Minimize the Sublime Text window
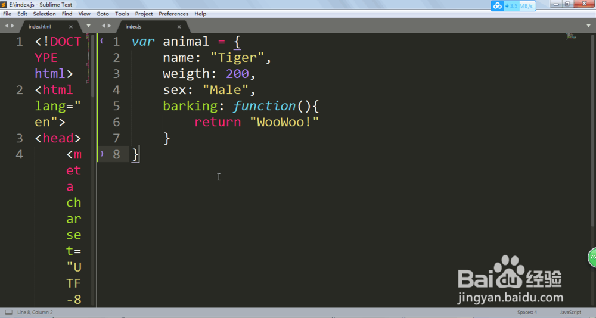Image resolution: width=596 pixels, height=318 pixels. coord(556,4)
